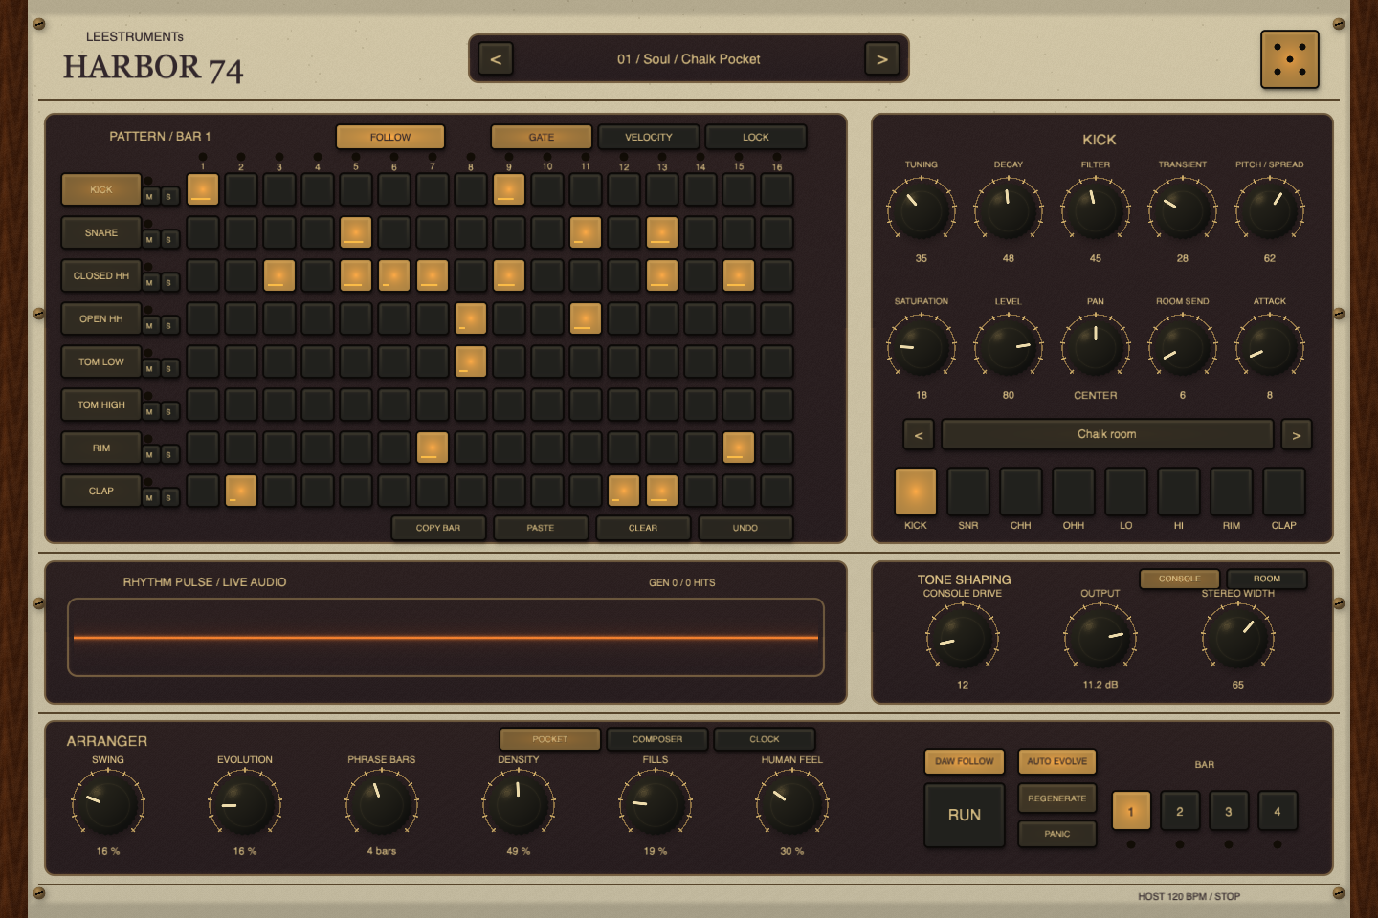Mute the Kick track
This screenshot has height=918, width=1378.
tap(149, 196)
